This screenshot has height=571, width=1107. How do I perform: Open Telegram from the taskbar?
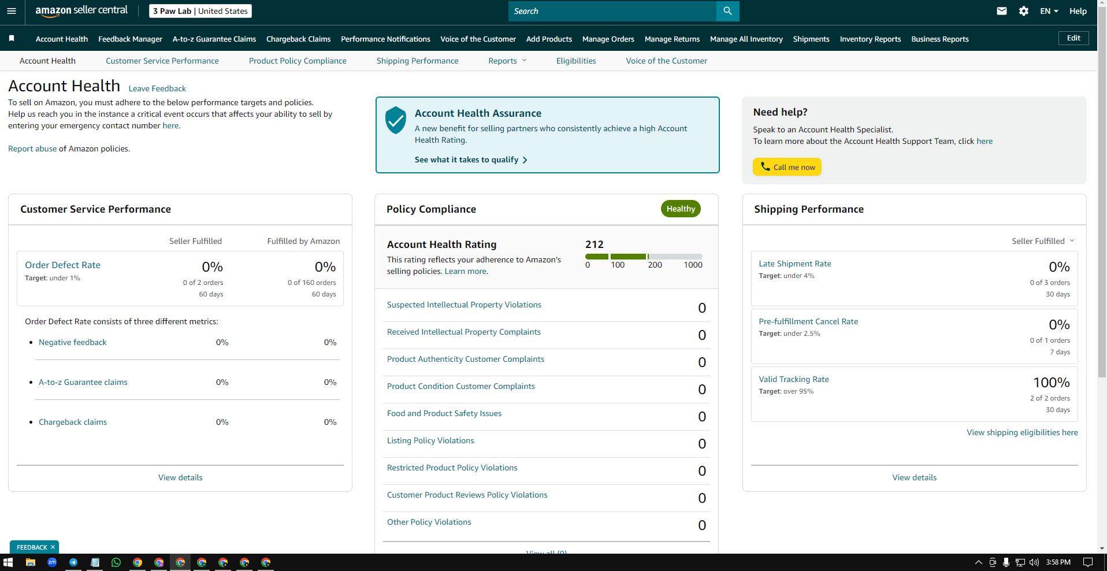tap(73, 562)
